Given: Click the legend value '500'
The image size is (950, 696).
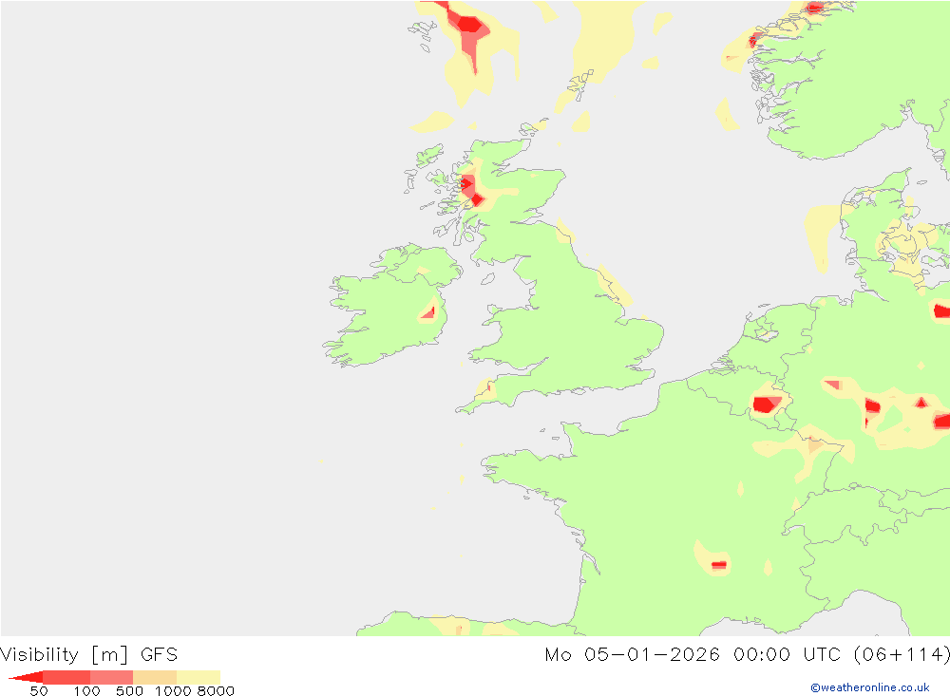Looking at the screenshot, I should 129,691.
